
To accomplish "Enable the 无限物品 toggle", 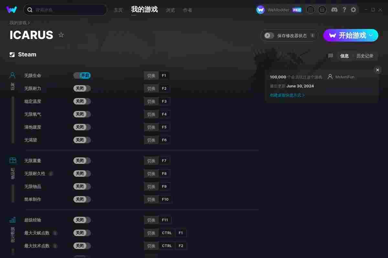I will (82, 186).
